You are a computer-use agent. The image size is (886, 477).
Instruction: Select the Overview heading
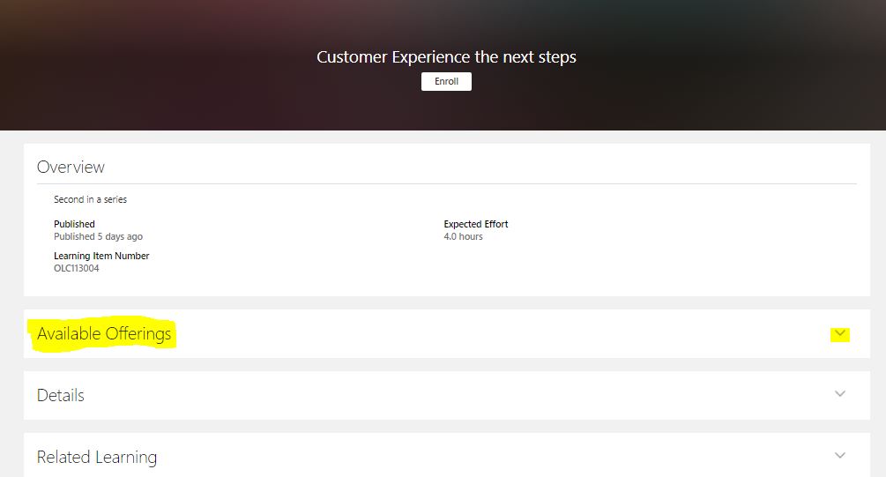(x=71, y=168)
